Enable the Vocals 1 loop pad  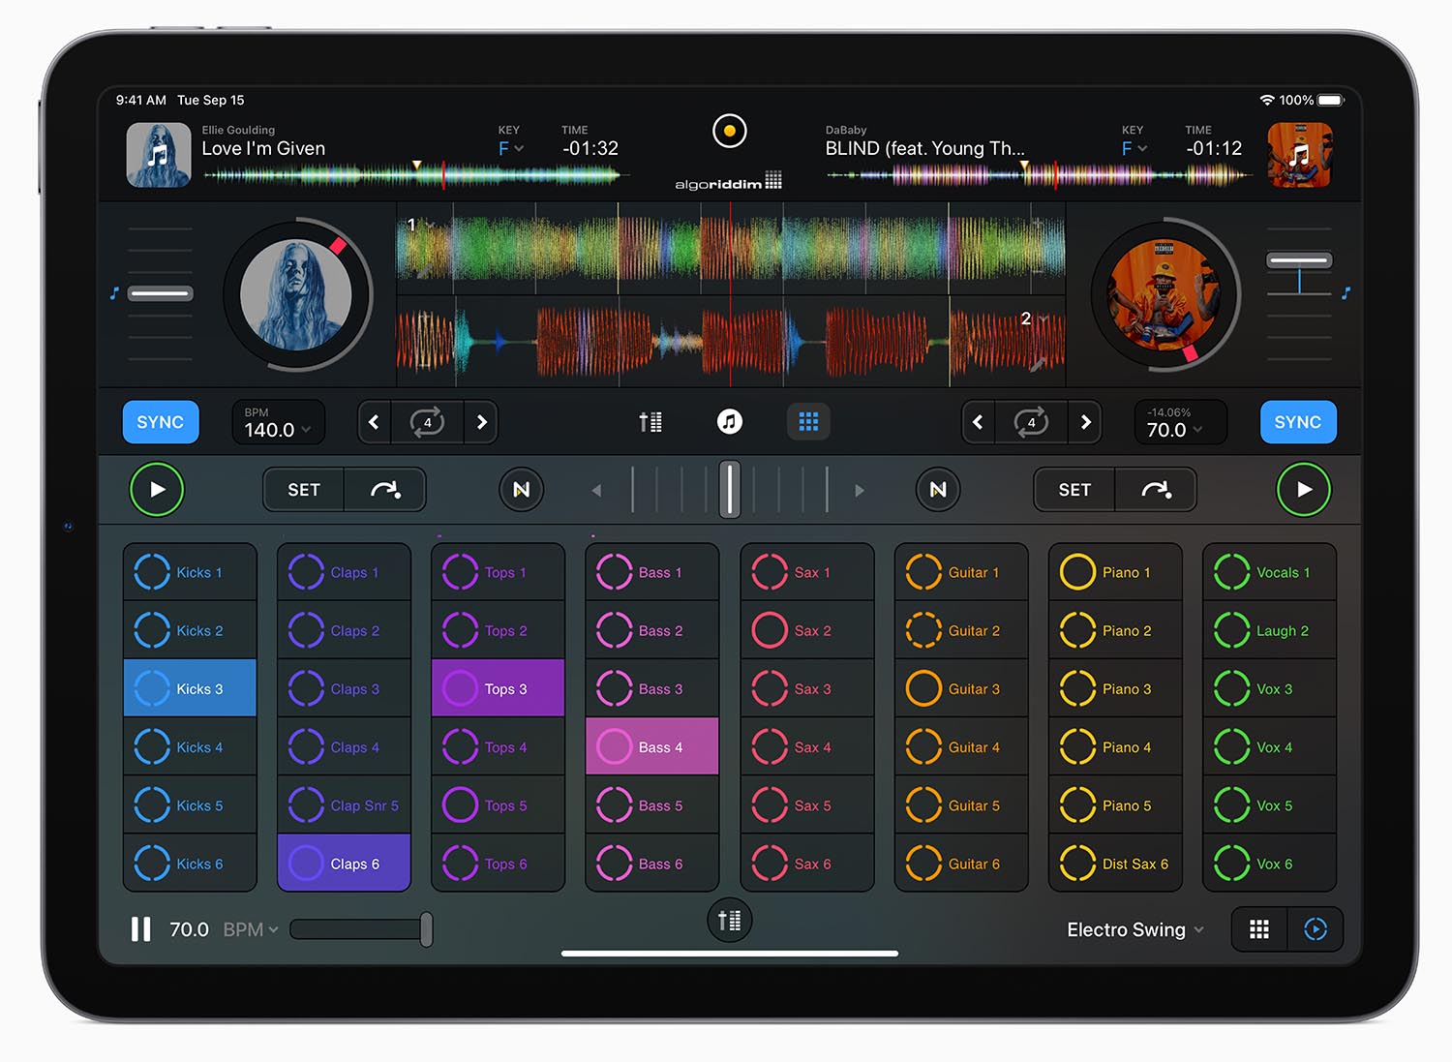(1269, 572)
